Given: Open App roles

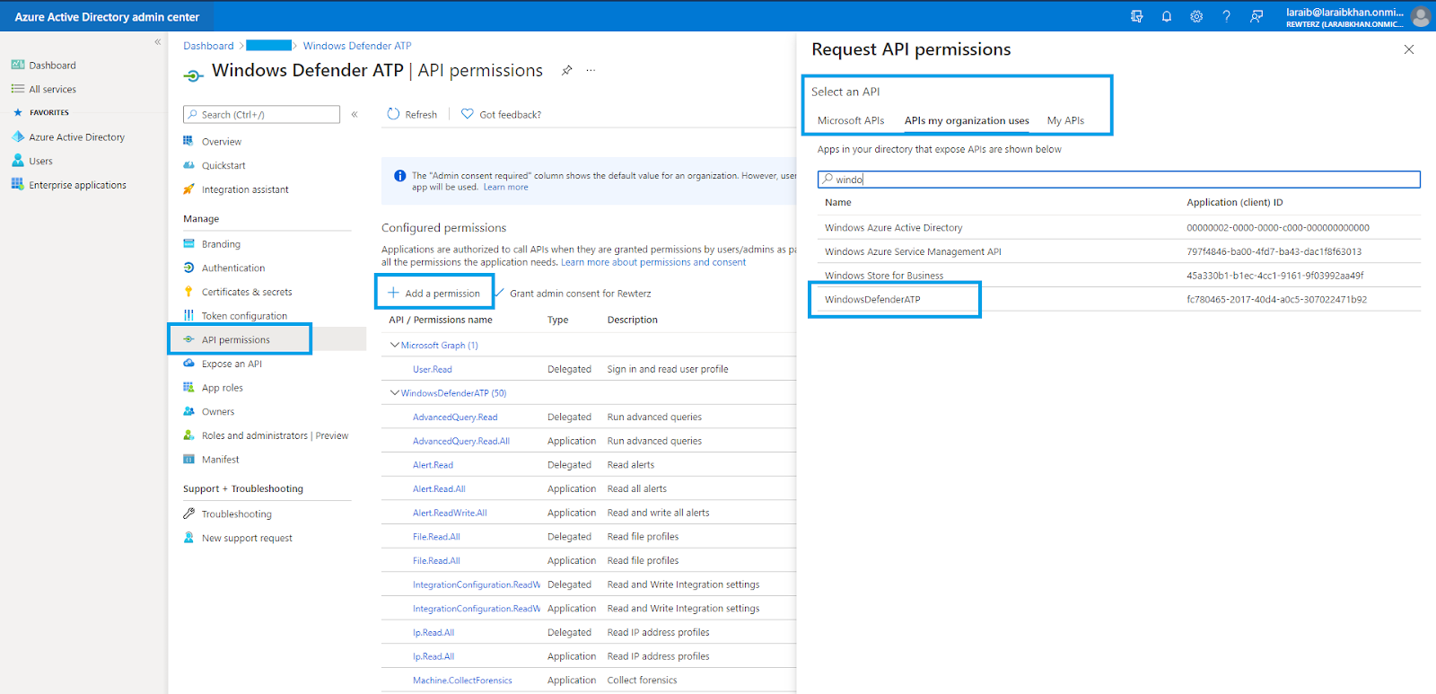Looking at the screenshot, I should (222, 388).
